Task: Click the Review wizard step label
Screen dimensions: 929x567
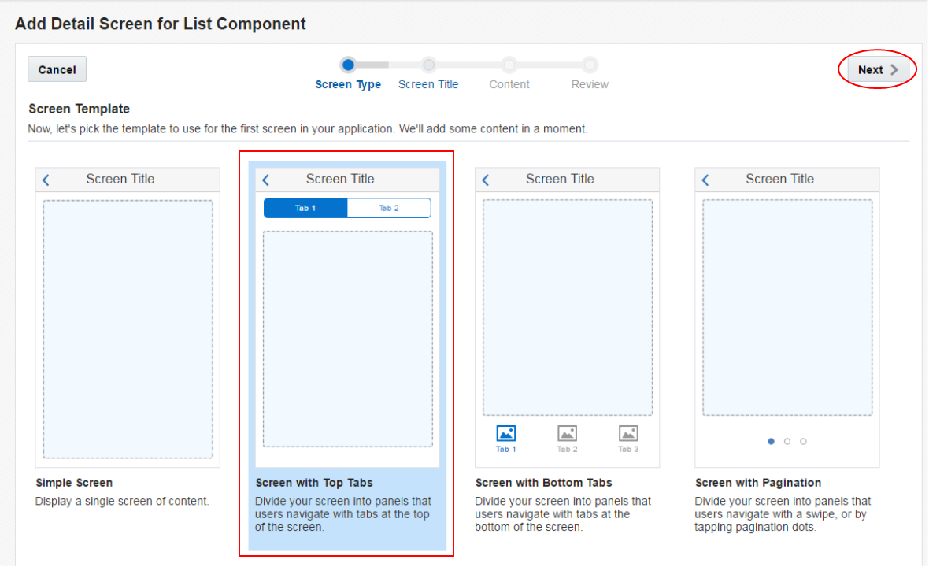Action: click(590, 84)
